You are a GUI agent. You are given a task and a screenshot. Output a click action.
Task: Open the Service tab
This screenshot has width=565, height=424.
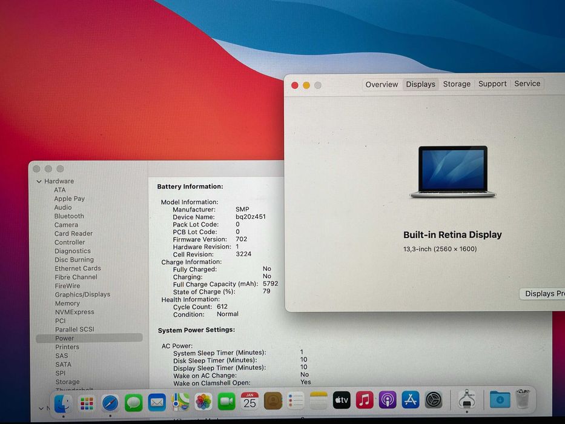click(527, 84)
